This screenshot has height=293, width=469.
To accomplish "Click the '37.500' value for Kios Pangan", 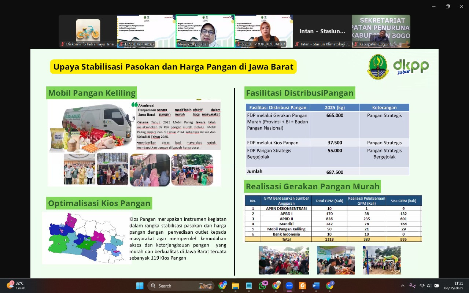I will click(x=335, y=143).
